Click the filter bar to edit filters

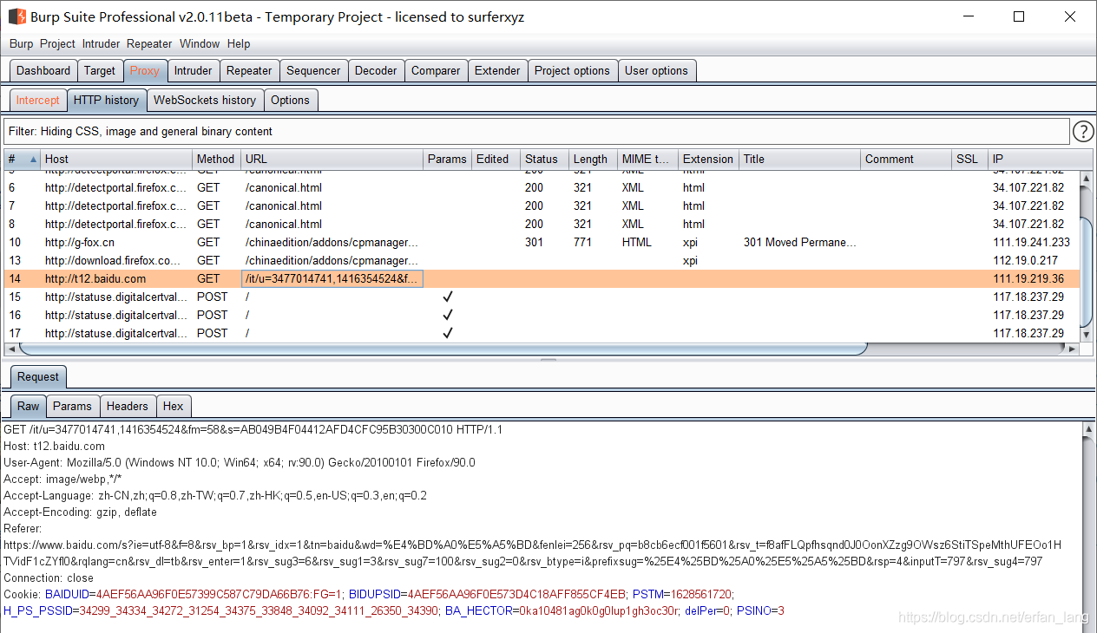536,132
